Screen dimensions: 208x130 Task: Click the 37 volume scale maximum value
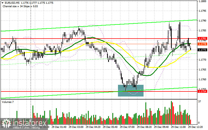coord(199,102)
